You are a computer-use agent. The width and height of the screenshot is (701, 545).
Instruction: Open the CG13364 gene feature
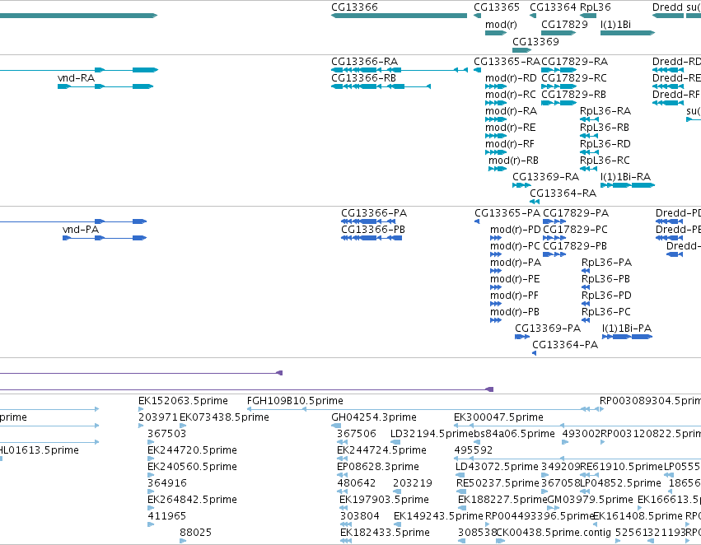(533, 16)
